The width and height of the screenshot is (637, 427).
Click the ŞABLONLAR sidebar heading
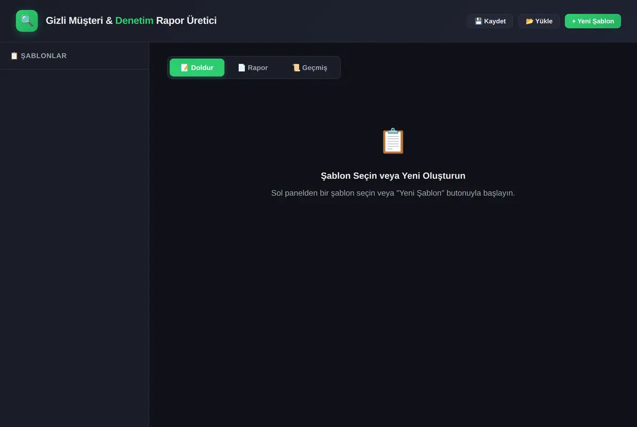tap(39, 56)
